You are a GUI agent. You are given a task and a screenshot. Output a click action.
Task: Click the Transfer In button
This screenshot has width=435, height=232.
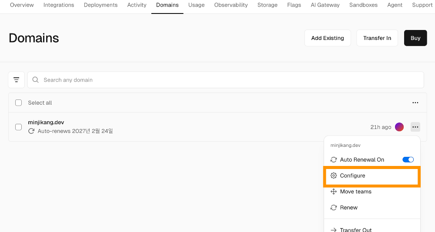pos(377,38)
